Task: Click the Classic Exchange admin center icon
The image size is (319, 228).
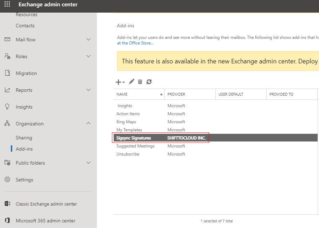Action: pyautogui.click(x=7, y=204)
